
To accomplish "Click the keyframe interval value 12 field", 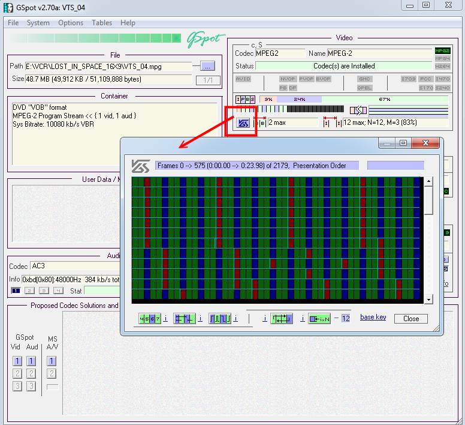I will click(346, 318).
